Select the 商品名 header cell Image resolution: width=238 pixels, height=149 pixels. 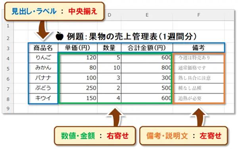click(43, 48)
